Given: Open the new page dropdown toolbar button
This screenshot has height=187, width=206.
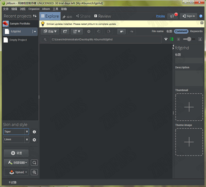Looking at the screenshot, I should point(77,32).
